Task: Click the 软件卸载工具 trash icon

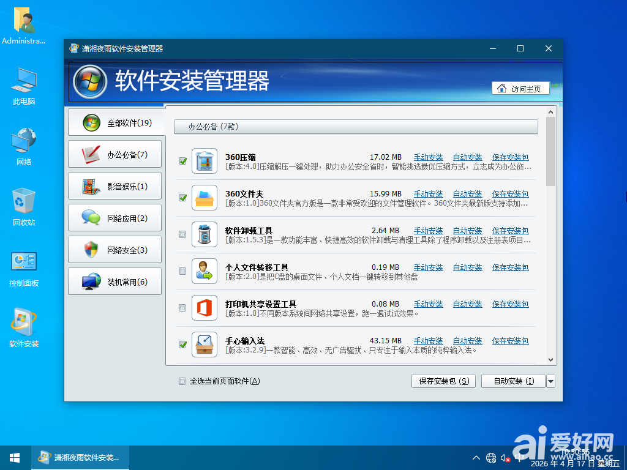Action: [205, 234]
